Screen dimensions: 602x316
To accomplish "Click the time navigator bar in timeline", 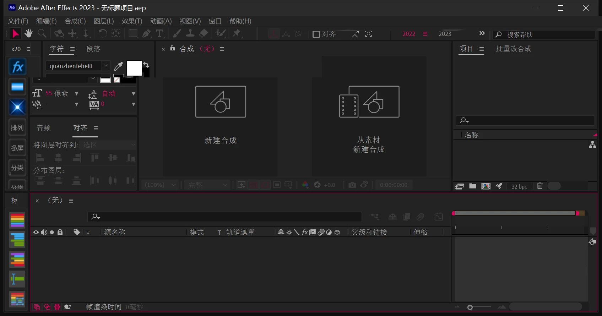I will (515, 213).
